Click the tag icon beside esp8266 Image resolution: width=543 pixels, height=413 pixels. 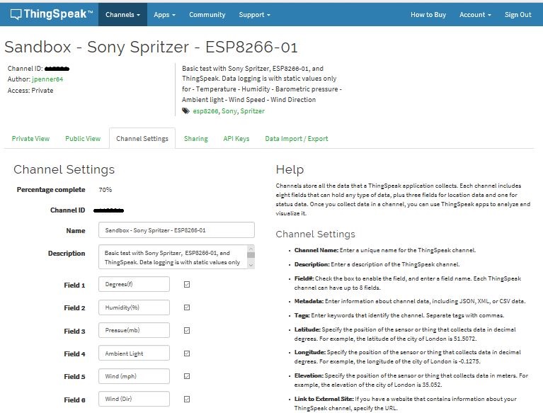tap(186, 111)
